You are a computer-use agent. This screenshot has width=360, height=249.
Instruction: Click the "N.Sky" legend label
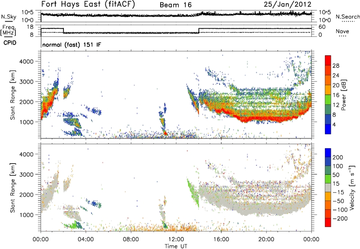coord(9,17)
